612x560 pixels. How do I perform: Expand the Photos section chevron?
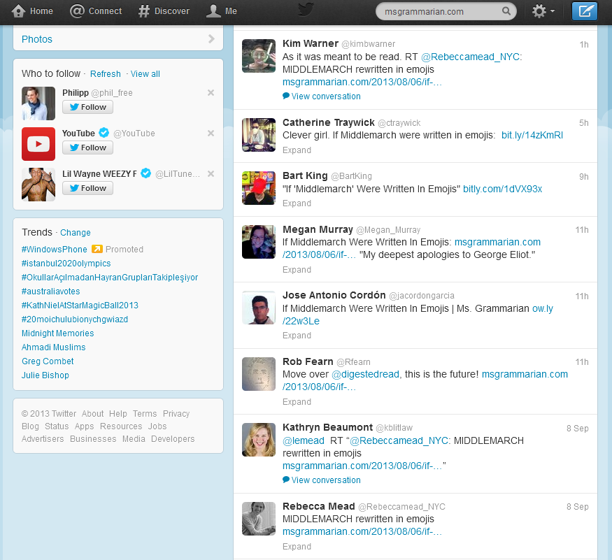(x=211, y=39)
